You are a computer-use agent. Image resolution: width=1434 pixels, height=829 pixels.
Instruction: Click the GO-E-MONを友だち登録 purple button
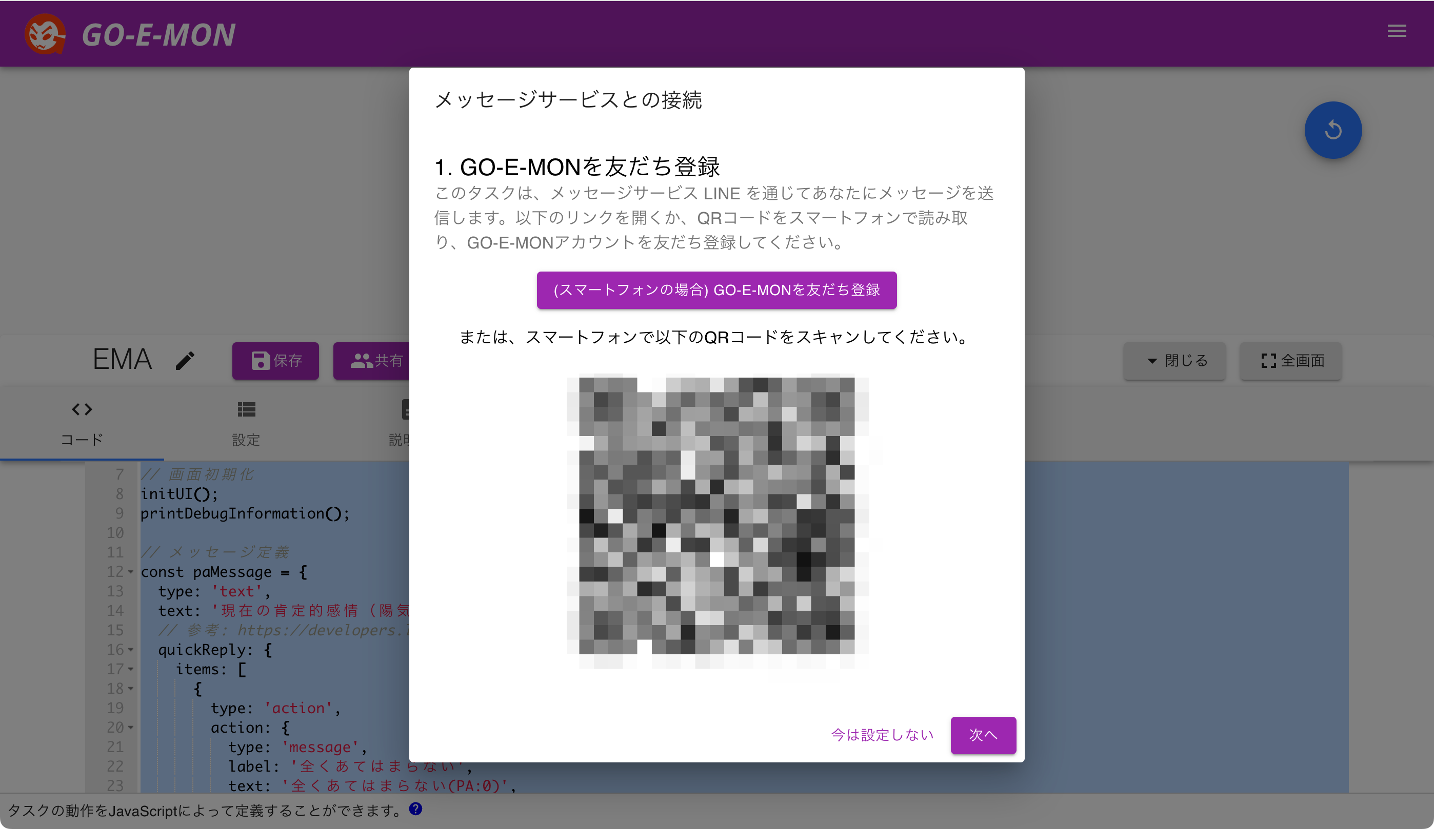(x=716, y=290)
